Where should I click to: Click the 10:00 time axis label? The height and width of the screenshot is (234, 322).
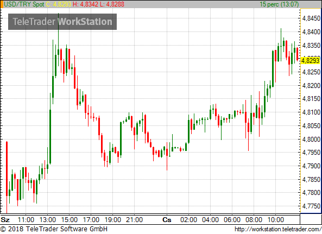276,220
